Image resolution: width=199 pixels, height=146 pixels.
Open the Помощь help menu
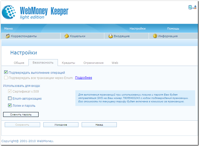click(173, 29)
